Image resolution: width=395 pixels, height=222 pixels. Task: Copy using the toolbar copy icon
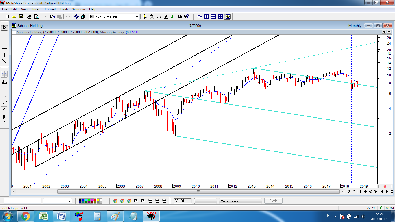point(52,16)
